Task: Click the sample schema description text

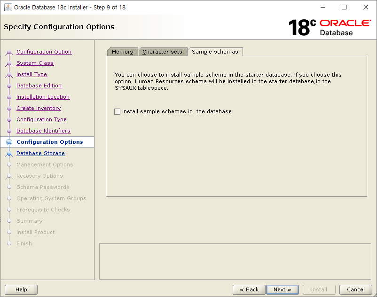Action: 228,81
